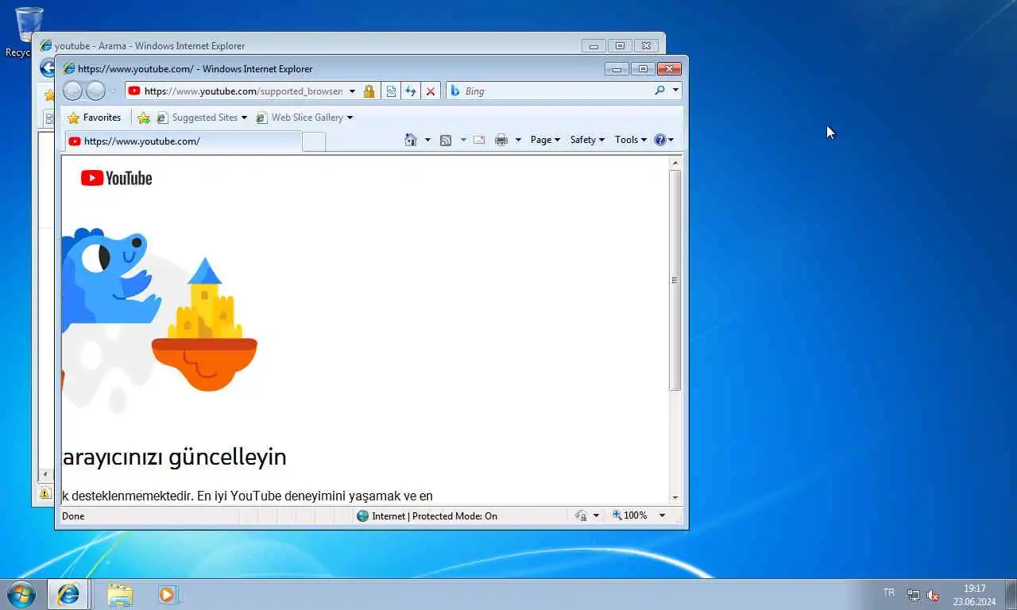Viewport: 1017px width, 610px height.
Task: Open Web Slice Gallery link
Action: [x=304, y=118]
